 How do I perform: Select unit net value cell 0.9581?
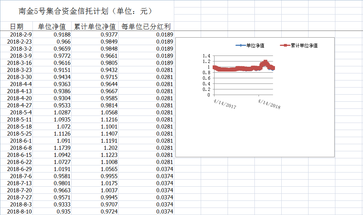(52, 176)
